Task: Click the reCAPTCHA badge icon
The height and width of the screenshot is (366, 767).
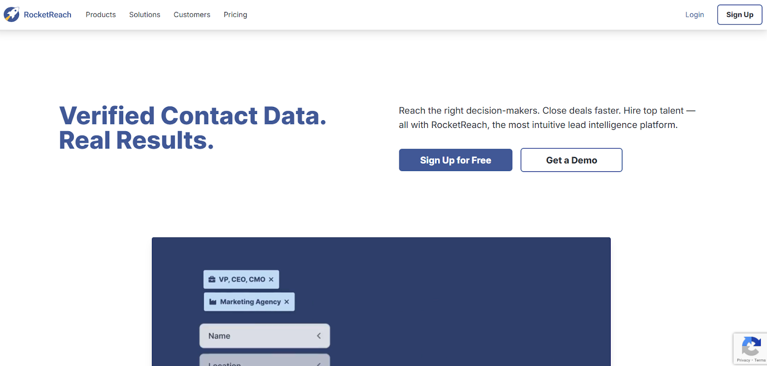Action: click(x=751, y=346)
